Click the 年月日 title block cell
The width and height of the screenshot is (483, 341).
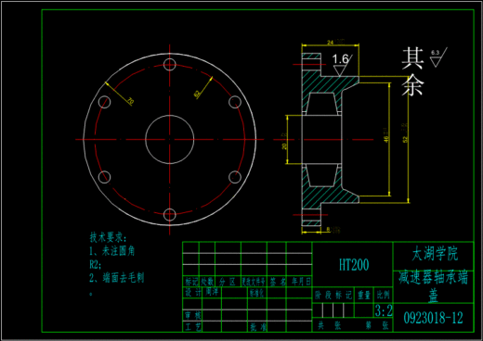[x=301, y=282]
